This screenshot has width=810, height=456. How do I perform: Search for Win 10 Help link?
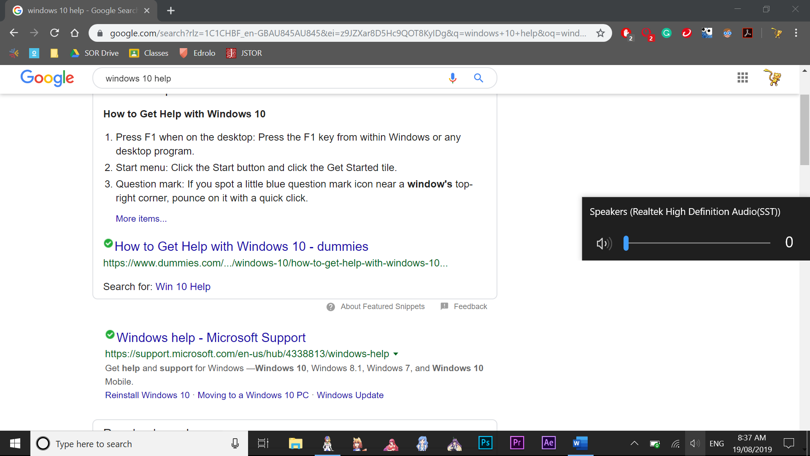tap(183, 287)
